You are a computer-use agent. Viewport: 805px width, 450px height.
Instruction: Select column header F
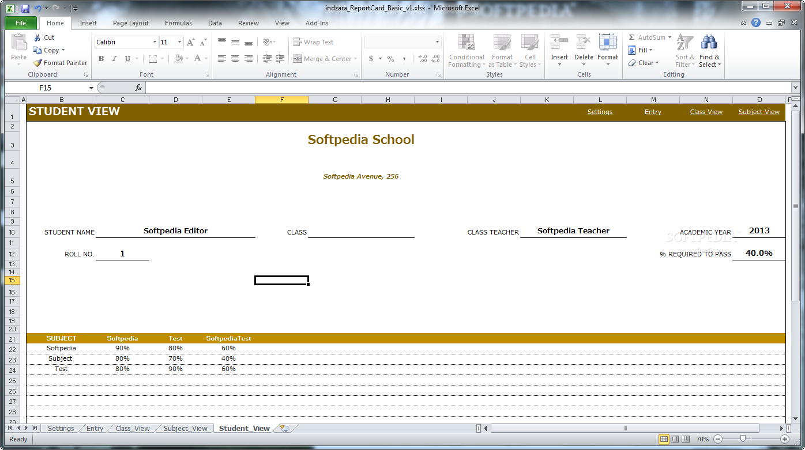tap(281, 100)
